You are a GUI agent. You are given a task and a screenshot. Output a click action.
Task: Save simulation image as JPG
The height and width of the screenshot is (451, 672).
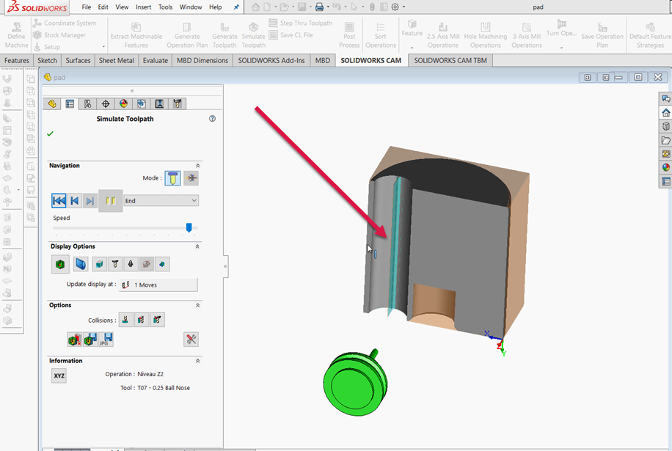pos(106,340)
